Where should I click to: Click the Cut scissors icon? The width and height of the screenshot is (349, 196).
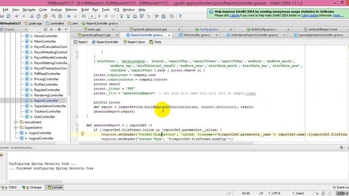pyautogui.click(x=32, y=16)
